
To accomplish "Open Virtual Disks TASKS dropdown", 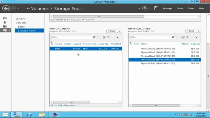I will click(x=114, y=31).
